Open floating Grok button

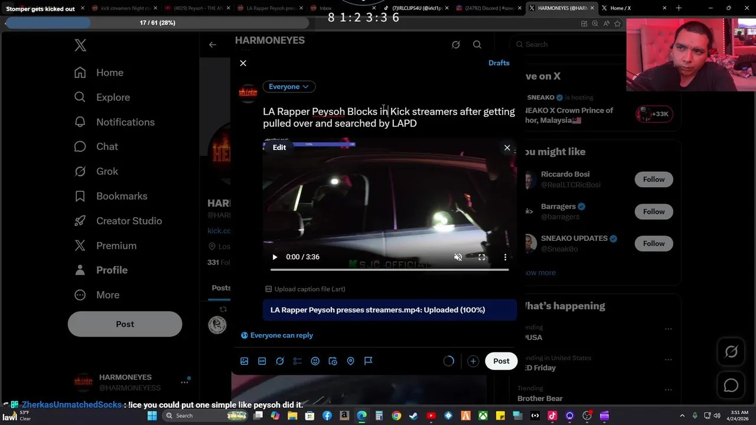click(x=731, y=352)
